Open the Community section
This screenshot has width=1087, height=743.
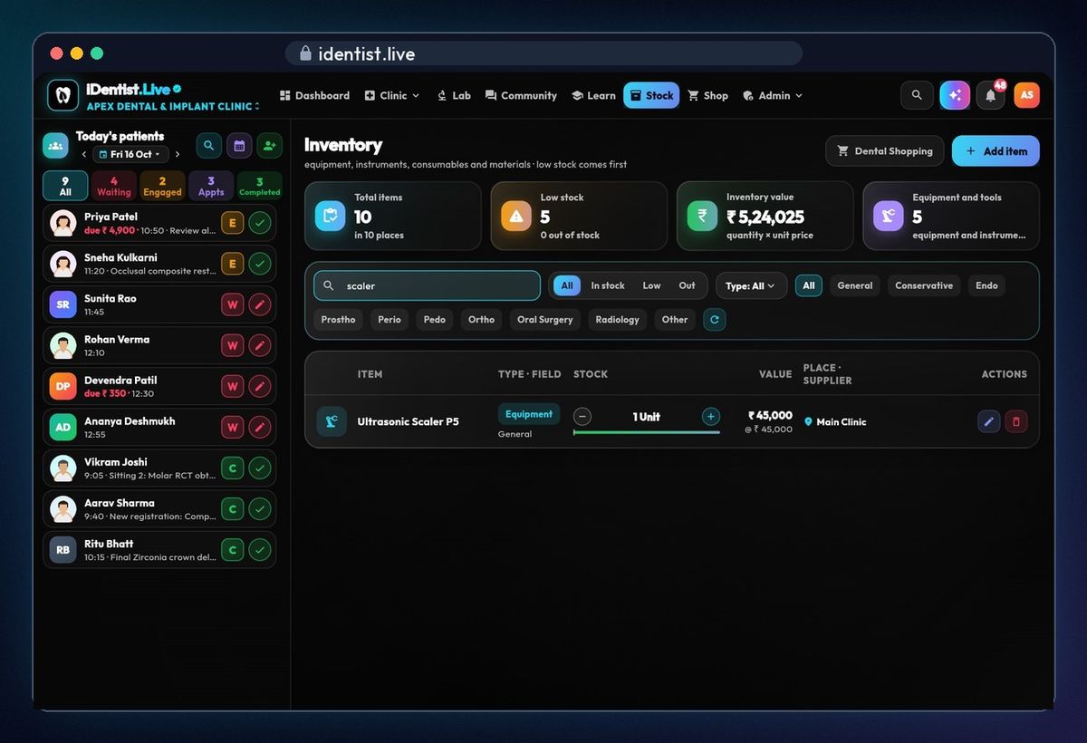click(521, 95)
